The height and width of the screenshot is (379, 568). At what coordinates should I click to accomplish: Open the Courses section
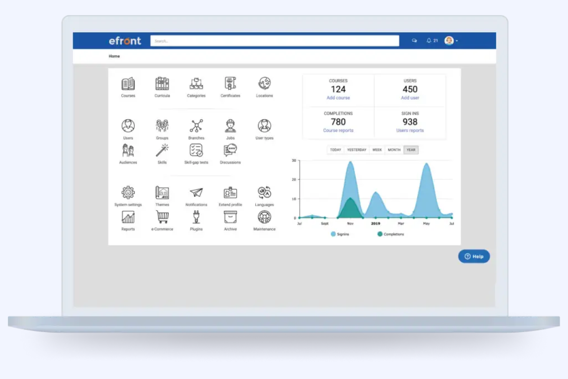pos(128,85)
